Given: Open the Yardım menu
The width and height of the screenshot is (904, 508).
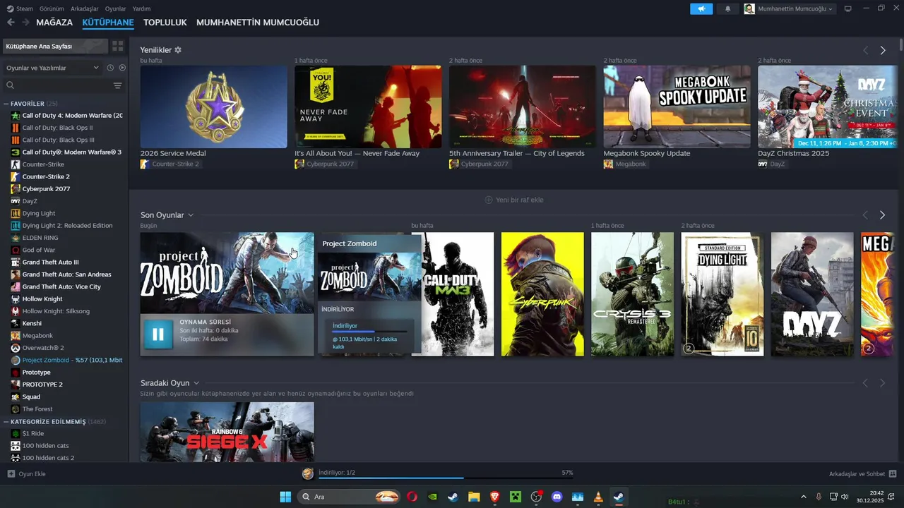Looking at the screenshot, I should [x=141, y=8].
